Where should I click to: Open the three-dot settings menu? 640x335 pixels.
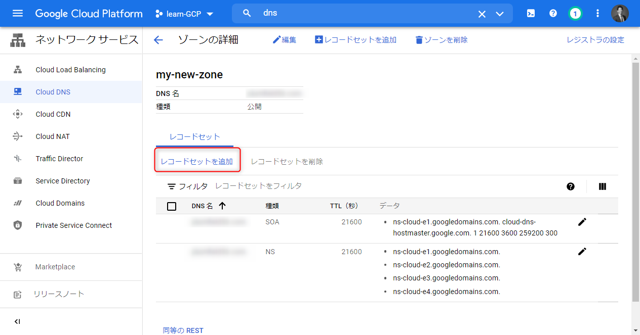[x=597, y=14]
